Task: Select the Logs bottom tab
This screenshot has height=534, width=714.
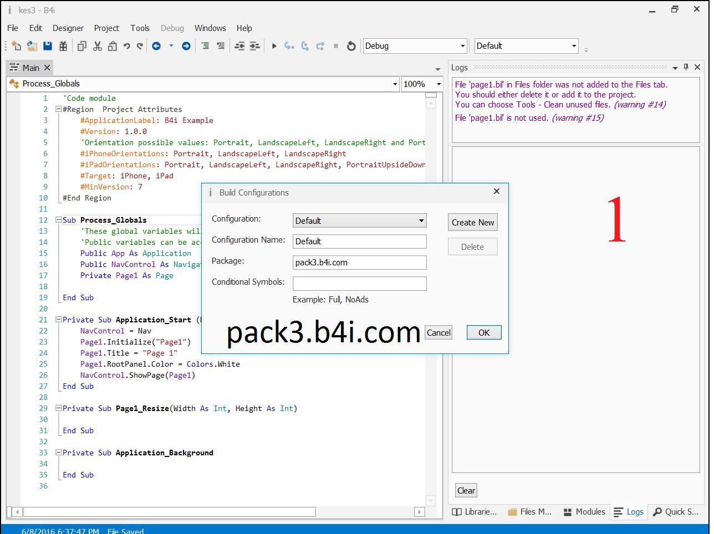Action: click(x=629, y=512)
